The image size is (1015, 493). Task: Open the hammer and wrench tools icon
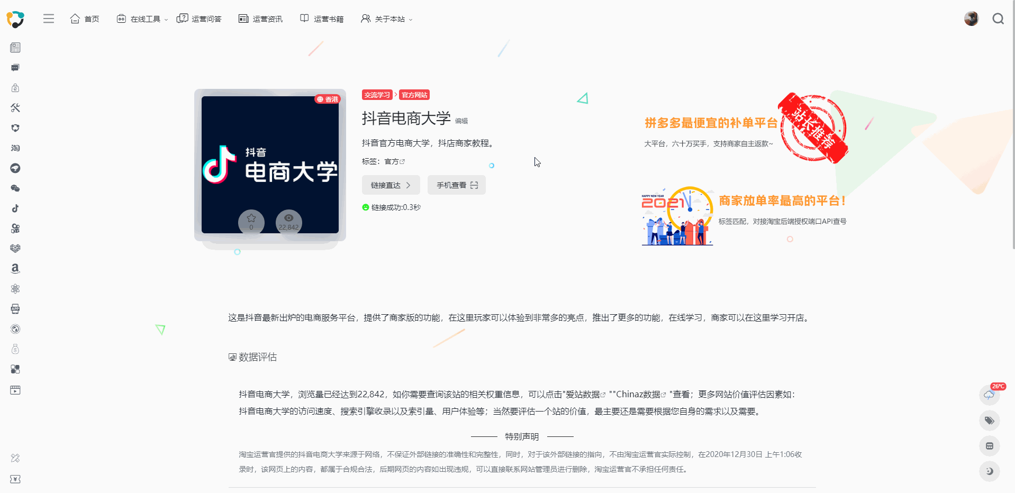15,108
